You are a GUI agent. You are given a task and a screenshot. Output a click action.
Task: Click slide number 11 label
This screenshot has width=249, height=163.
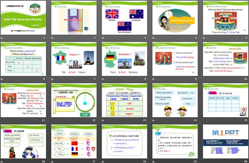(x=43, y=120)
